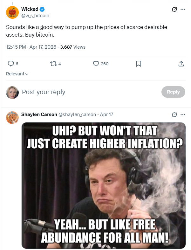The height and width of the screenshot is (250, 191).
Task: Open the Elon Musk meme image
Action: coord(104,185)
